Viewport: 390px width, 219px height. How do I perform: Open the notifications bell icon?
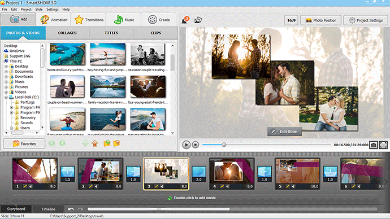185,20
